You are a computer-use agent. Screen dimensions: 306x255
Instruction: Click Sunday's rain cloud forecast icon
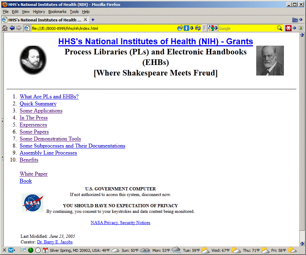[x=145, y=250]
